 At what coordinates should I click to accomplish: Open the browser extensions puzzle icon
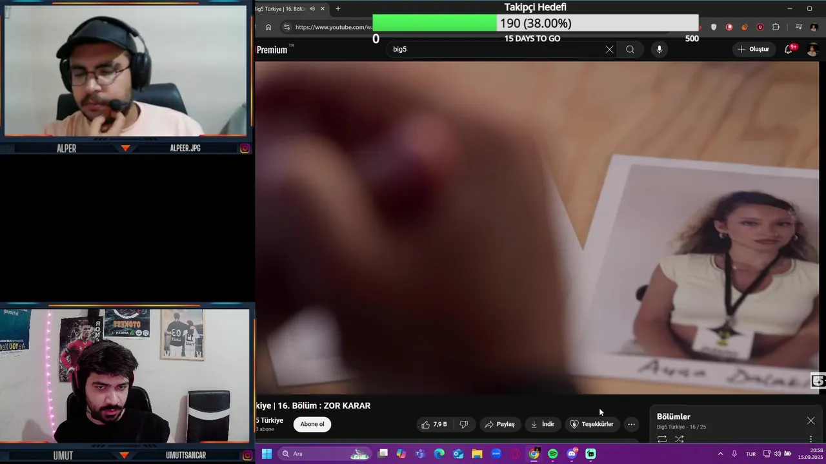[776, 27]
